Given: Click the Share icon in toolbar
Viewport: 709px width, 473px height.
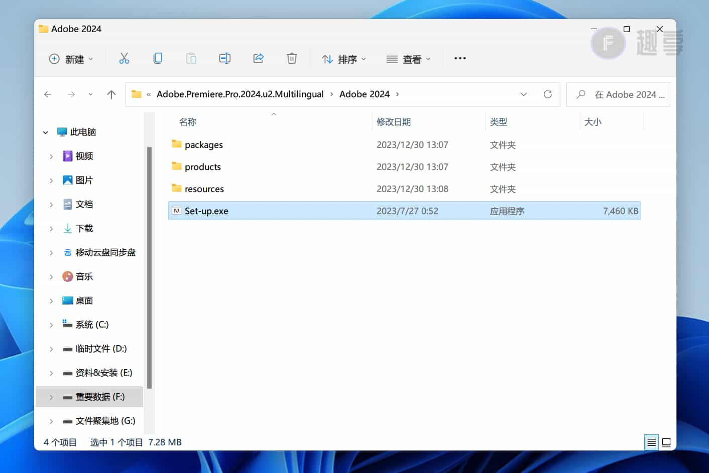Looking at the screenshot, I should [x=258, y=58].
